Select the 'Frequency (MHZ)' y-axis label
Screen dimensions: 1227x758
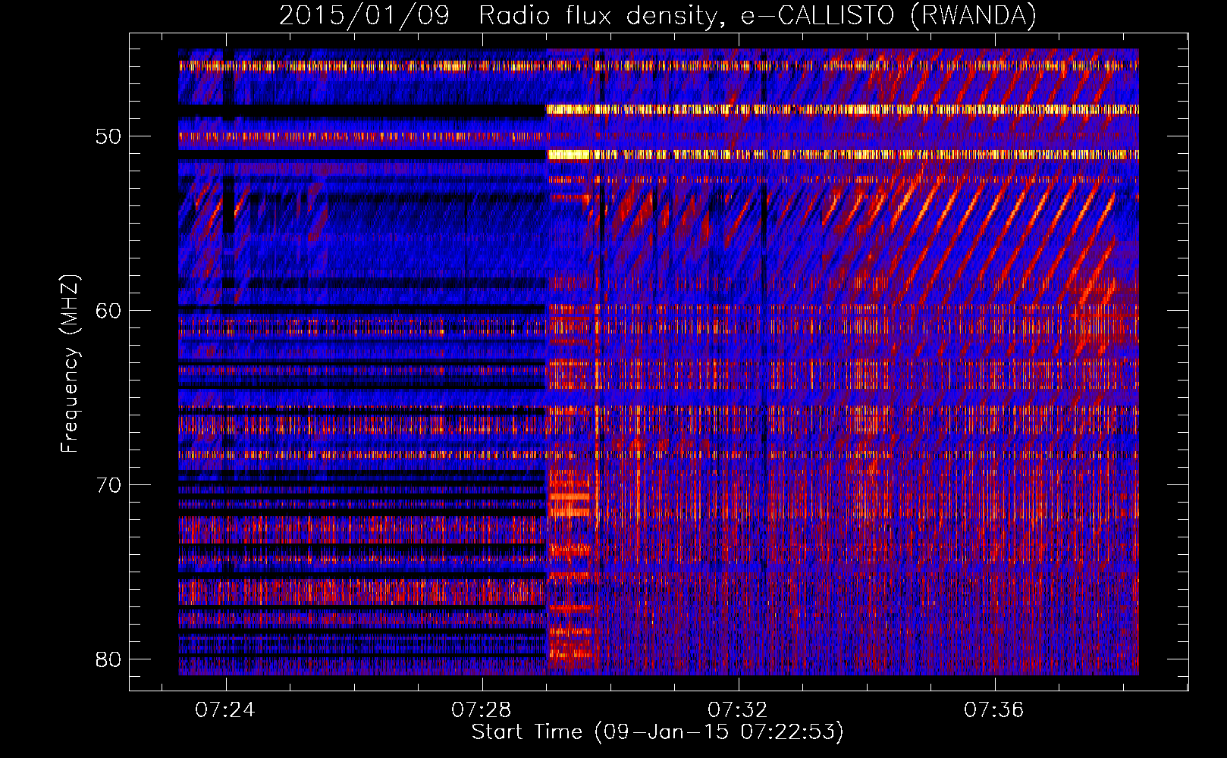pos(70,363)
